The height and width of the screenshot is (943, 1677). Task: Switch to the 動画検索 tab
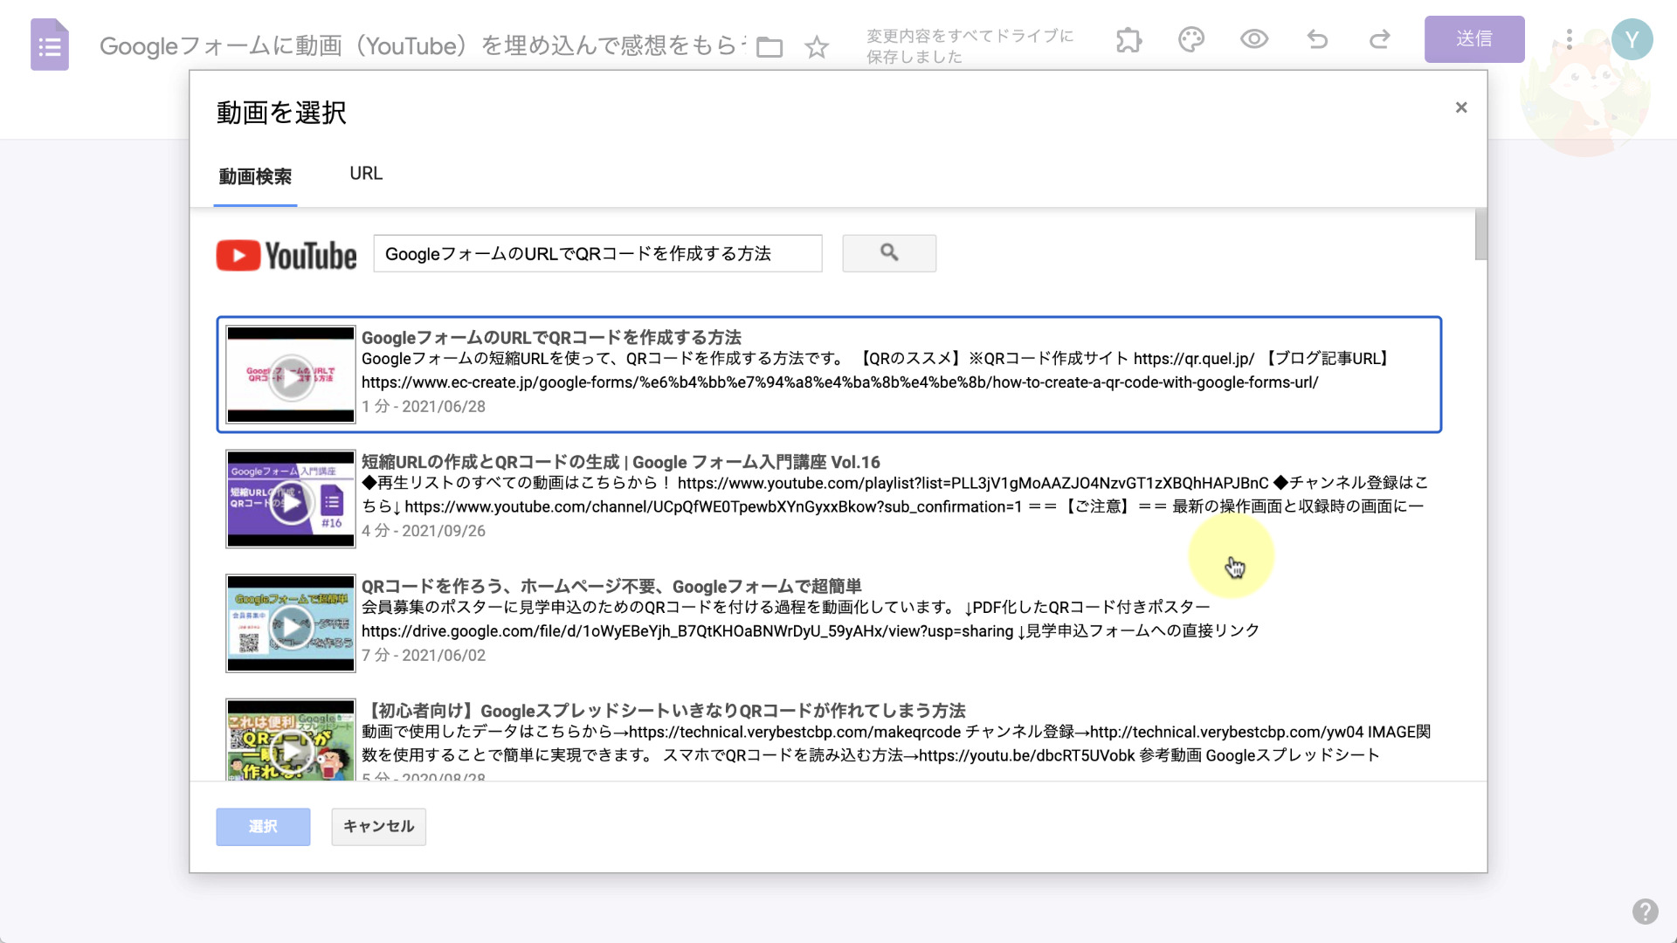point(255,177)
